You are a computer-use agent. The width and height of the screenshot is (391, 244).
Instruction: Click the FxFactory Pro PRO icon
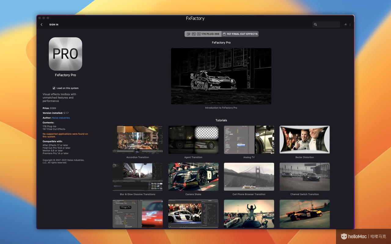[x=65, y=54]
